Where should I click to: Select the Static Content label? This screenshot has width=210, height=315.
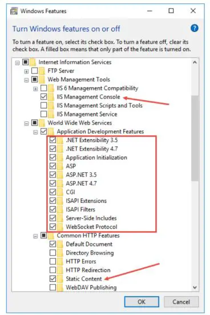click(84, 279)
